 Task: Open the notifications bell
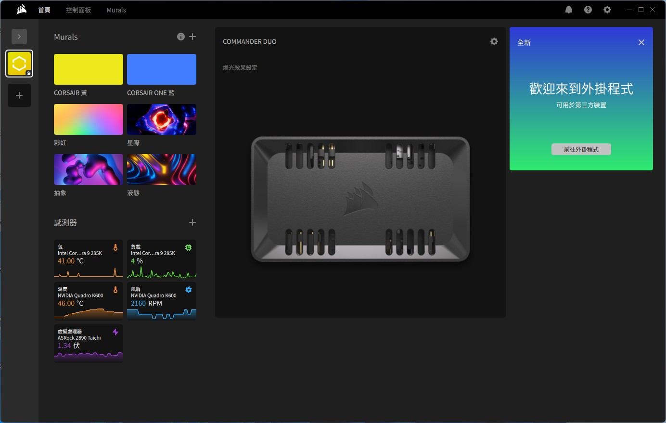[569, 10]
